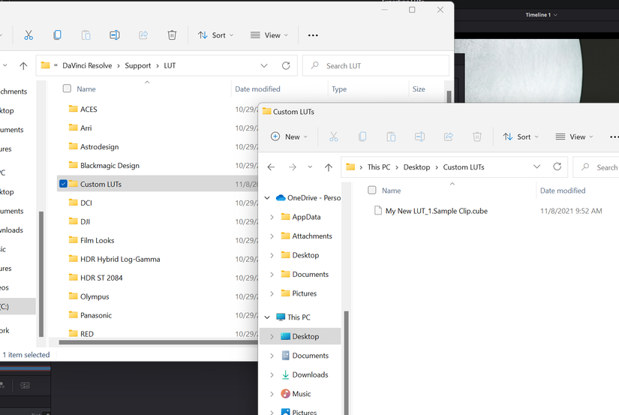Open the three-dots See more menu in LUT window

coord(313,35)
